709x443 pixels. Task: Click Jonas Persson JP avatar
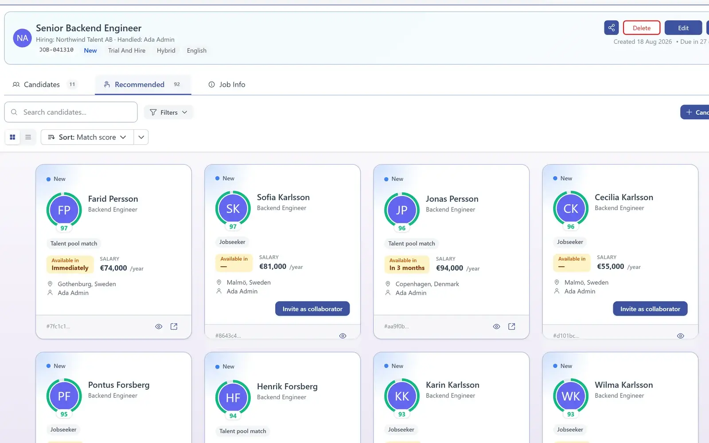coord(402,210)
